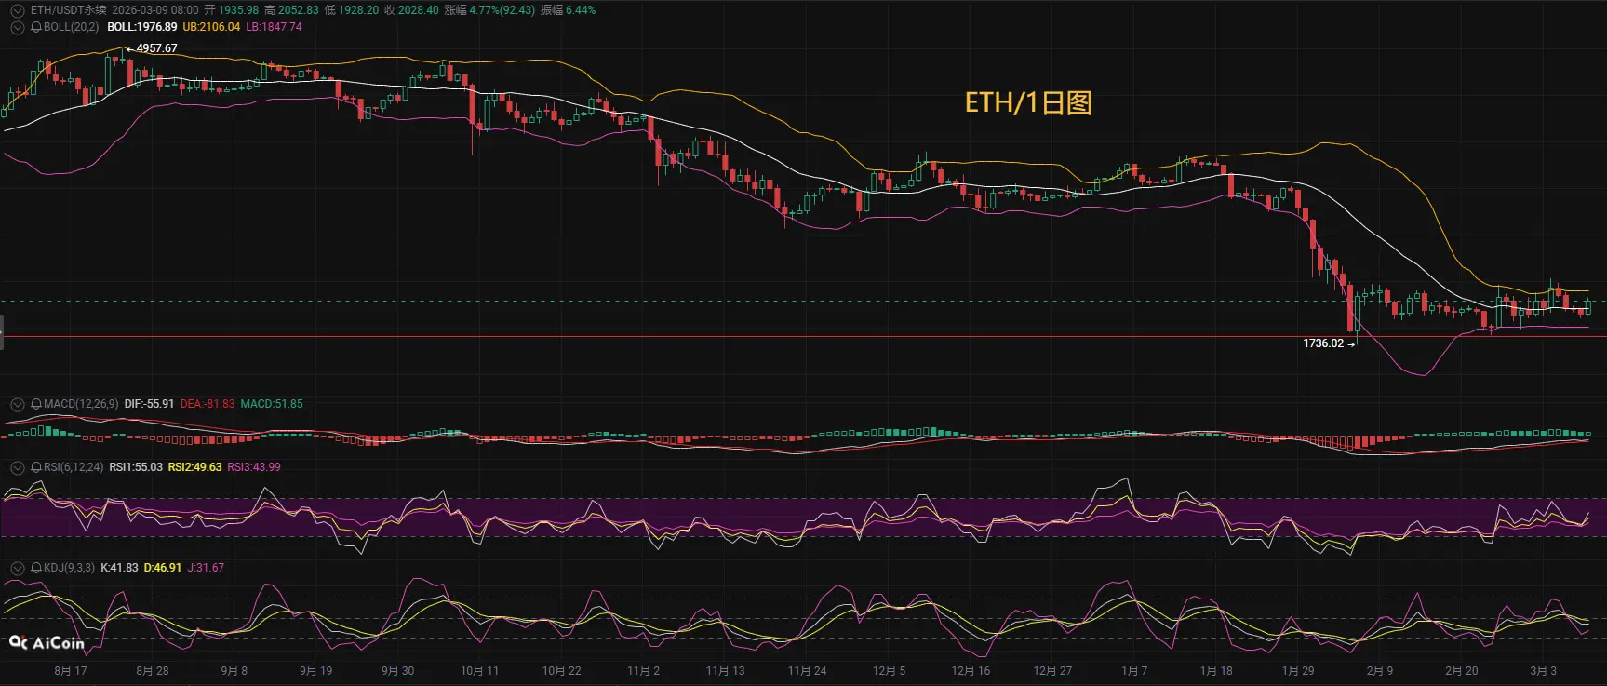Viewport: 1607px width, 686px height.
Task: Select the DIF:-55.91 value
Action: point(149,404)
